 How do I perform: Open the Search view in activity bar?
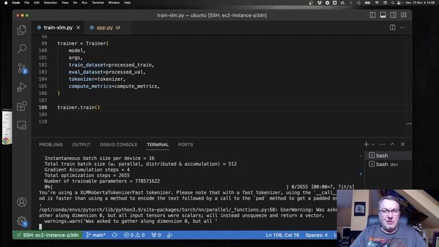[x=21, y=49]
